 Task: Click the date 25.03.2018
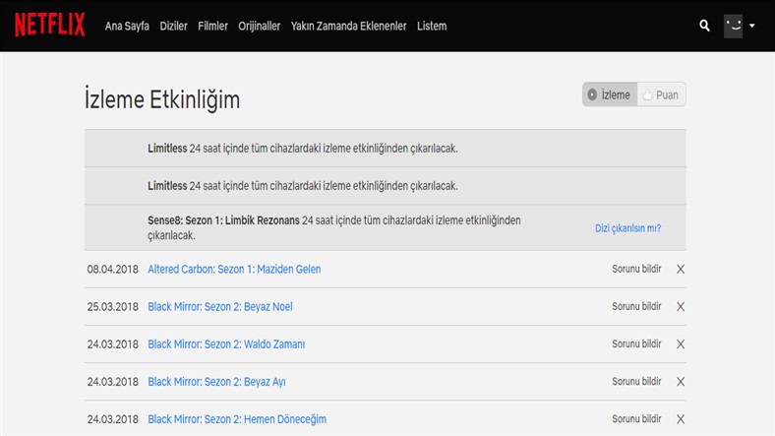[113, 307]
